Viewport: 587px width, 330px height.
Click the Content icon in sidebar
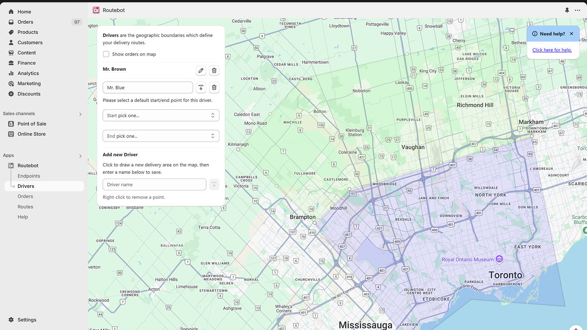11,53
